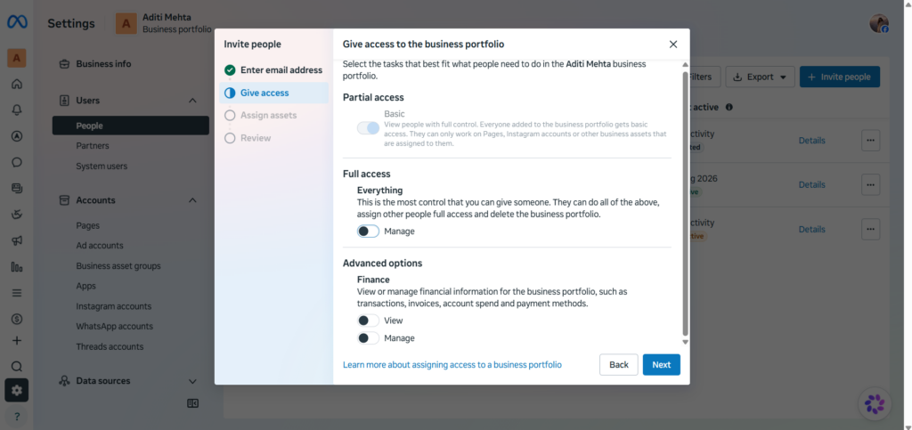Click the Aditi Mehta portfolio avatar in header
912x430 pixels.
[x=126, y=23]
